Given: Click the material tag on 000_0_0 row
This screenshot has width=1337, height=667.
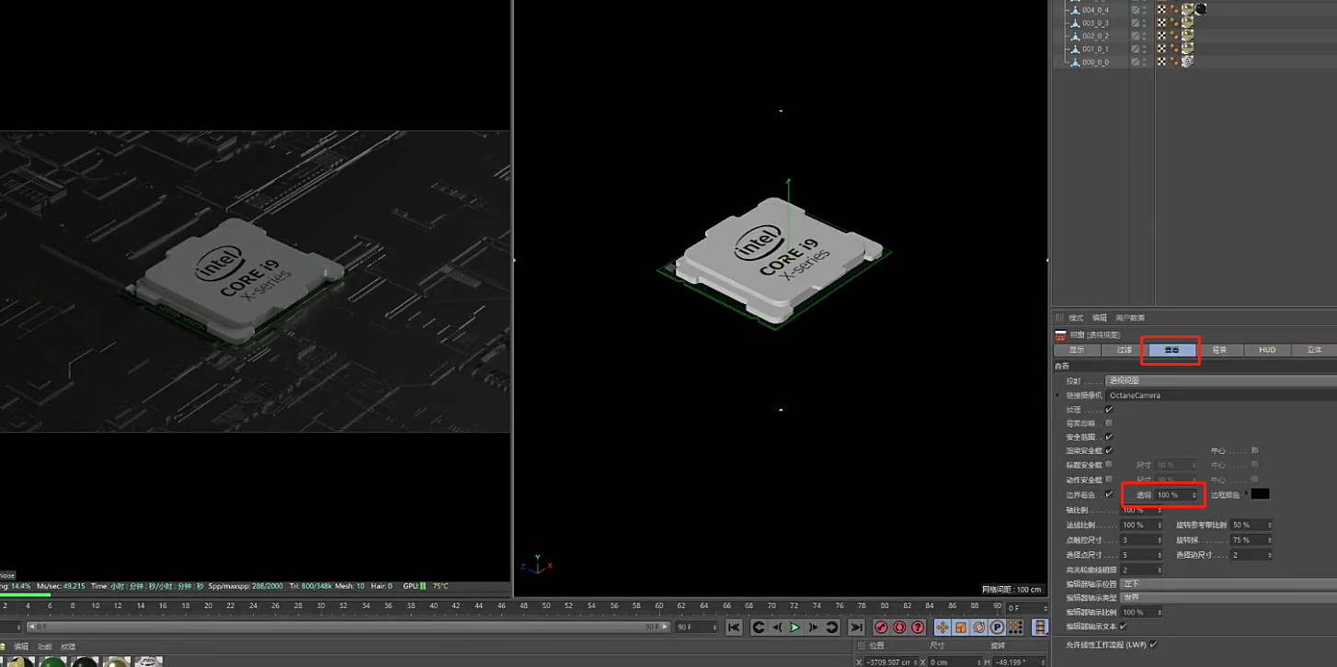Looking at the screenshot, I should click(1188, 62).
